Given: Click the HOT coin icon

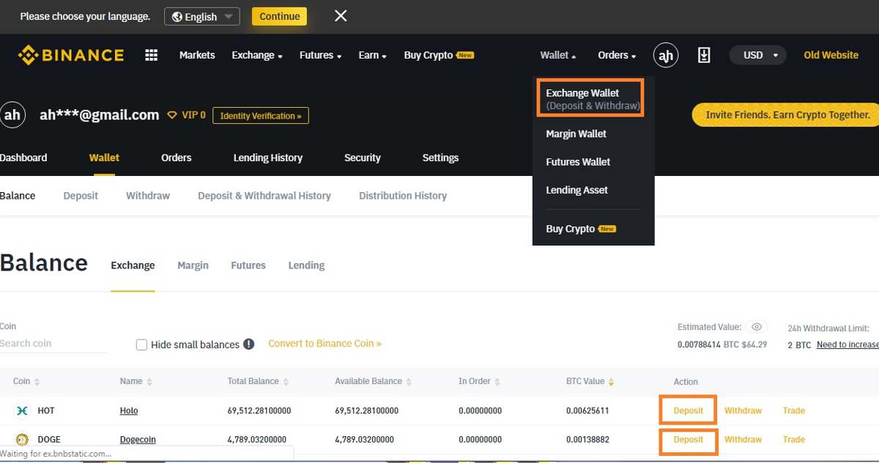Looking at the screenshot, I should coord(22,410).
